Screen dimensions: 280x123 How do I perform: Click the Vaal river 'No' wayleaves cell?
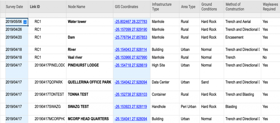click(x=265, y=58)
